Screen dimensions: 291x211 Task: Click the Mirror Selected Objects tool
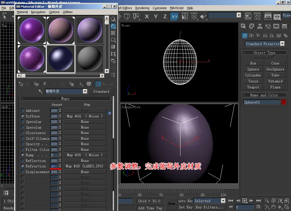pos(185,17)
